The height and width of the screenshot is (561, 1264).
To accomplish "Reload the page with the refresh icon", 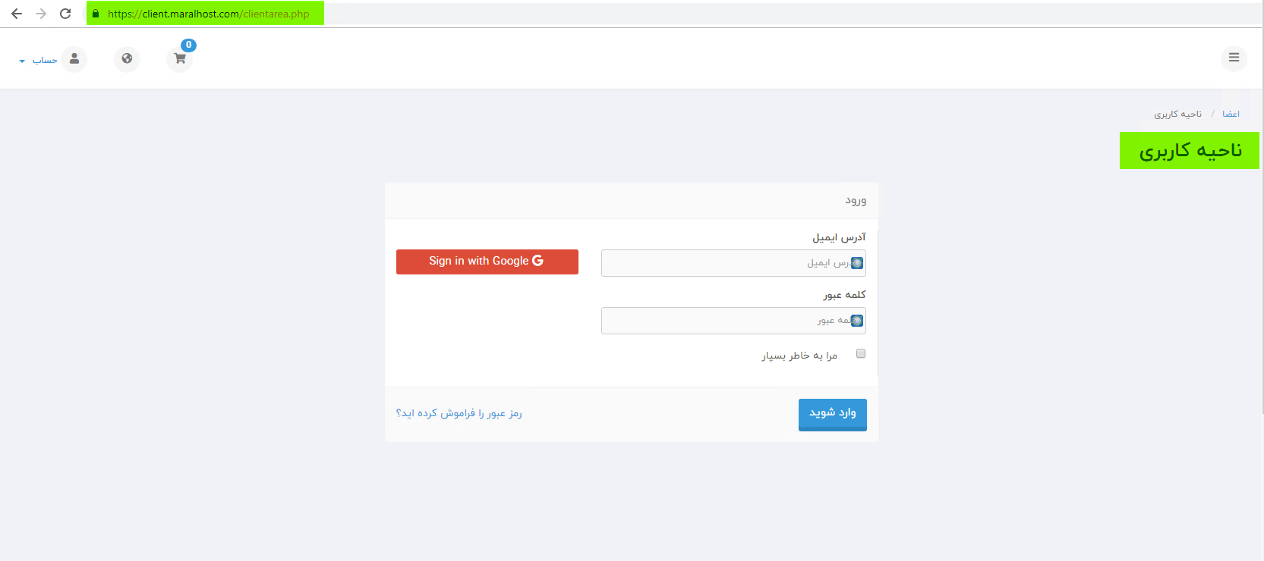I will [x=65, y=14].
